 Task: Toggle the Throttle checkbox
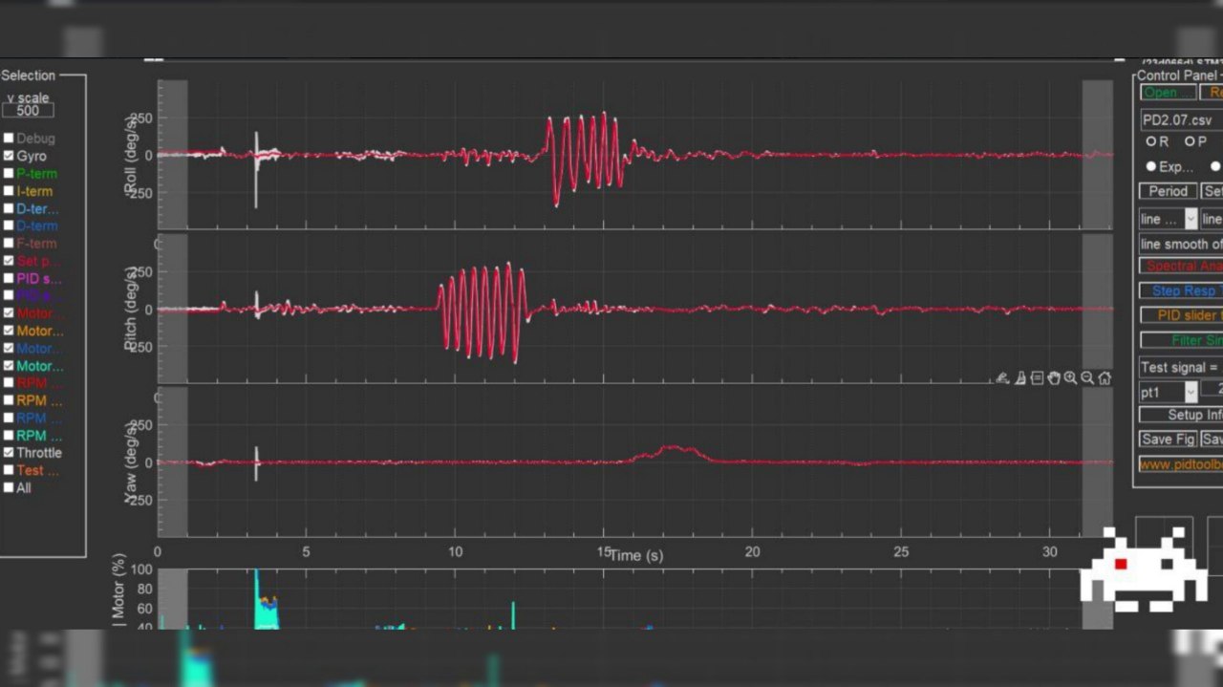click(x=10, y=453)
